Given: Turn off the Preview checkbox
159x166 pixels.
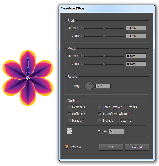Looking at the screenshot, I should tap(67, 147).
